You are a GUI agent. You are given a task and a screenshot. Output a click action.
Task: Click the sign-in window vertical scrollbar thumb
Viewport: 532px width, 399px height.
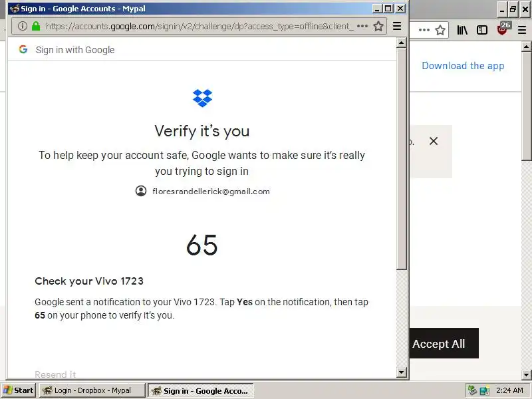coord(402,159)
